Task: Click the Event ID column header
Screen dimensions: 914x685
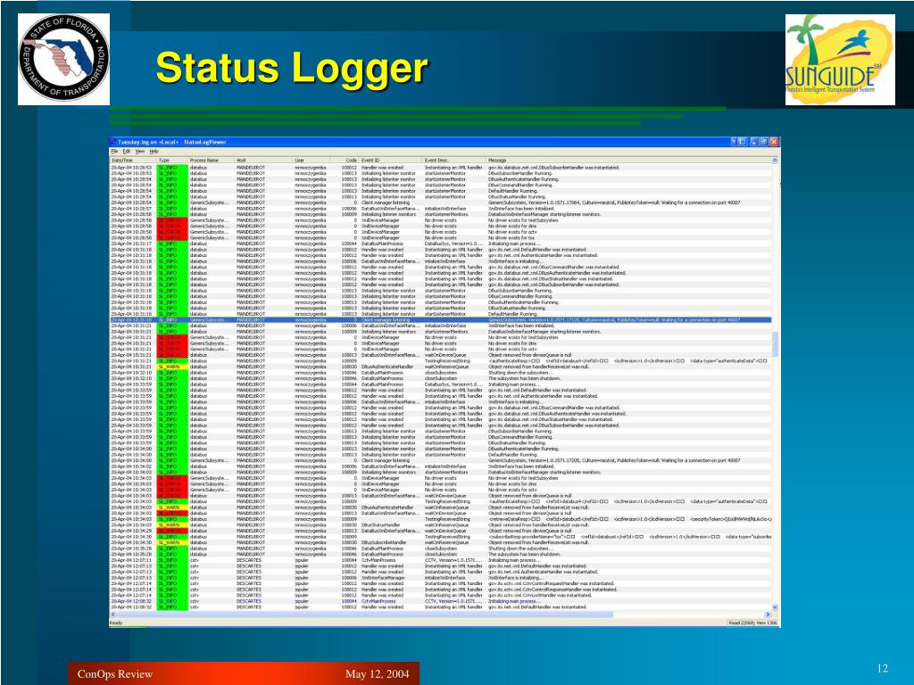Action: (391, 161)
